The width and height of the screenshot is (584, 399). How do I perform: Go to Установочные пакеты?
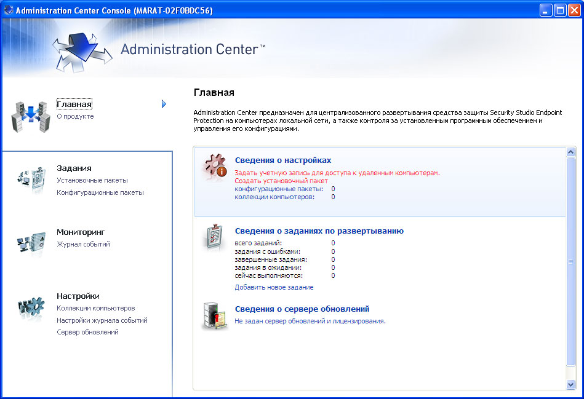(92, 180)
